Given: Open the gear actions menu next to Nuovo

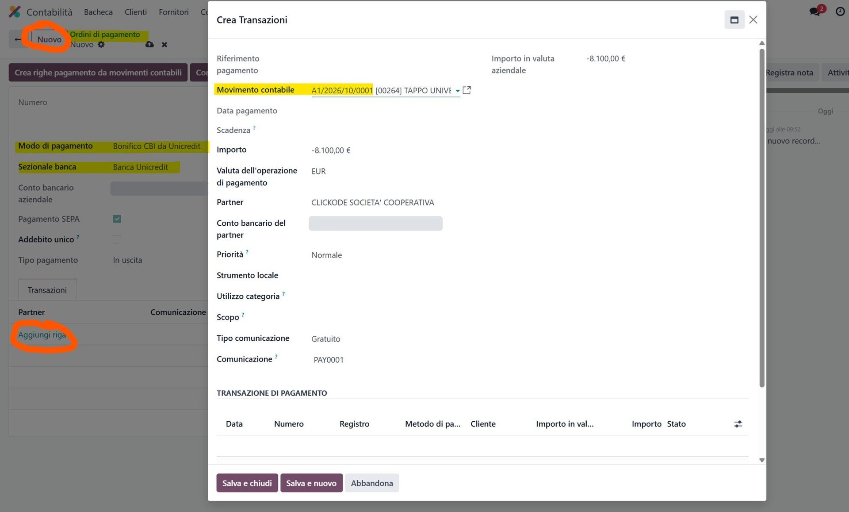Looking at the screenshot, I should click(101, 45).
